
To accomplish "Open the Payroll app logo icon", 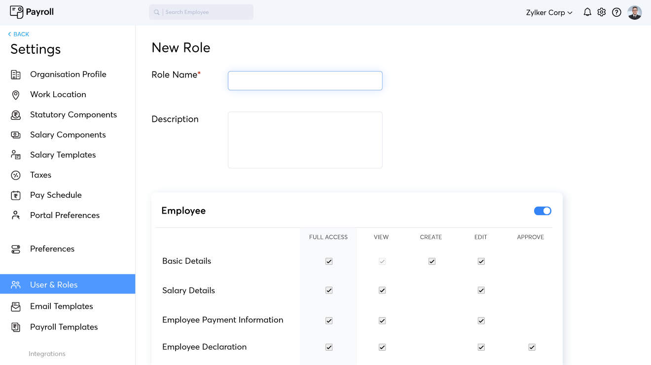I will [17, 11].
